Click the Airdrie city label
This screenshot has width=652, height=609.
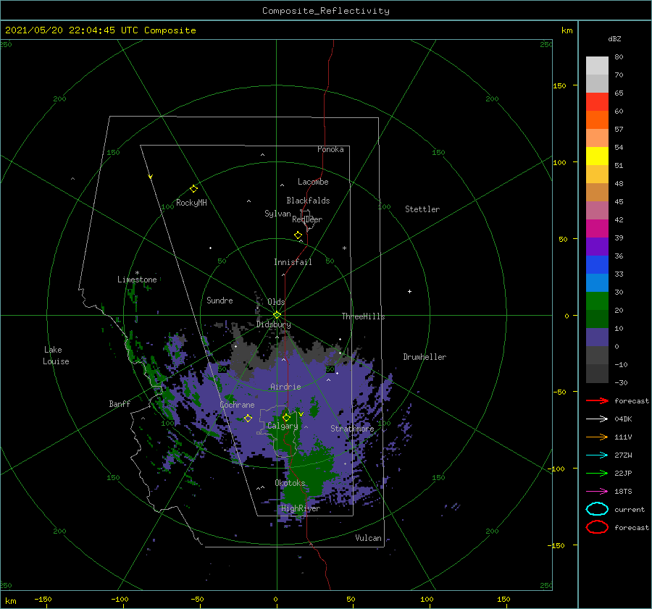tap(285, 387)
